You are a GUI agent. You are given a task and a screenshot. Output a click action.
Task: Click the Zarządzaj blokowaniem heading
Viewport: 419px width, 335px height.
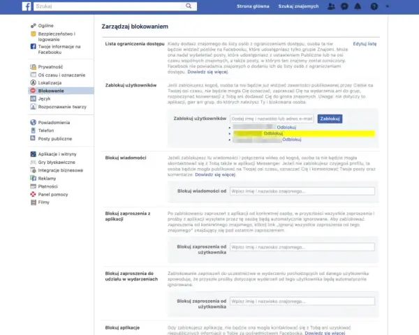pyautogui.click(x=135, y=27)
